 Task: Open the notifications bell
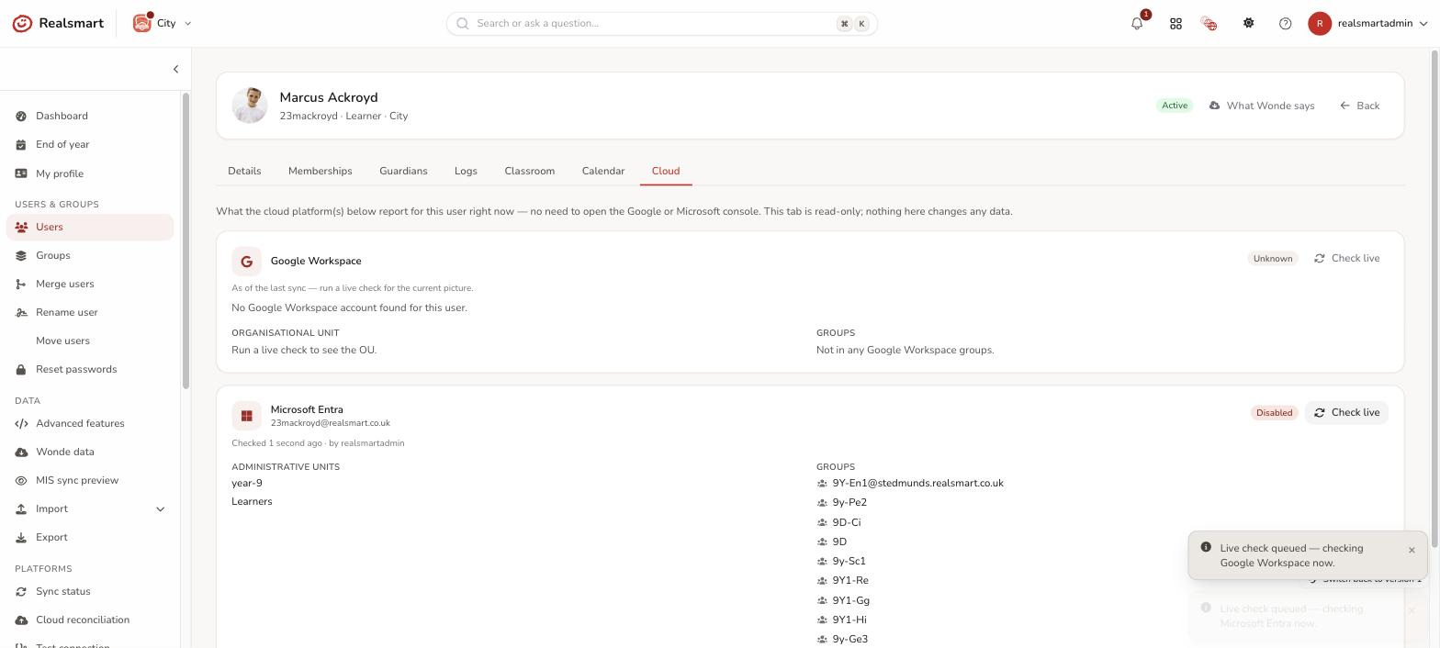pos(1137,24)
